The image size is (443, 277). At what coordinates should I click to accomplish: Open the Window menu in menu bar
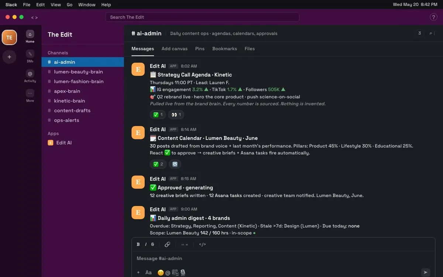(87, 5)
